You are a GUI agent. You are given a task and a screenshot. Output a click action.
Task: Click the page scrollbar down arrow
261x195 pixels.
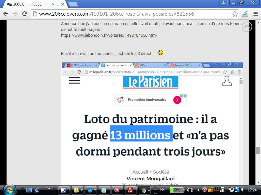(x=258, y=182)
